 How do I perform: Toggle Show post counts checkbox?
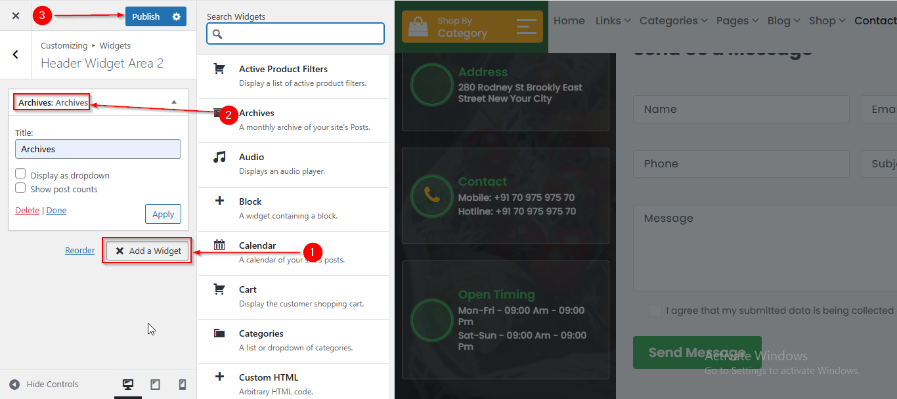[x=21, y=188]
